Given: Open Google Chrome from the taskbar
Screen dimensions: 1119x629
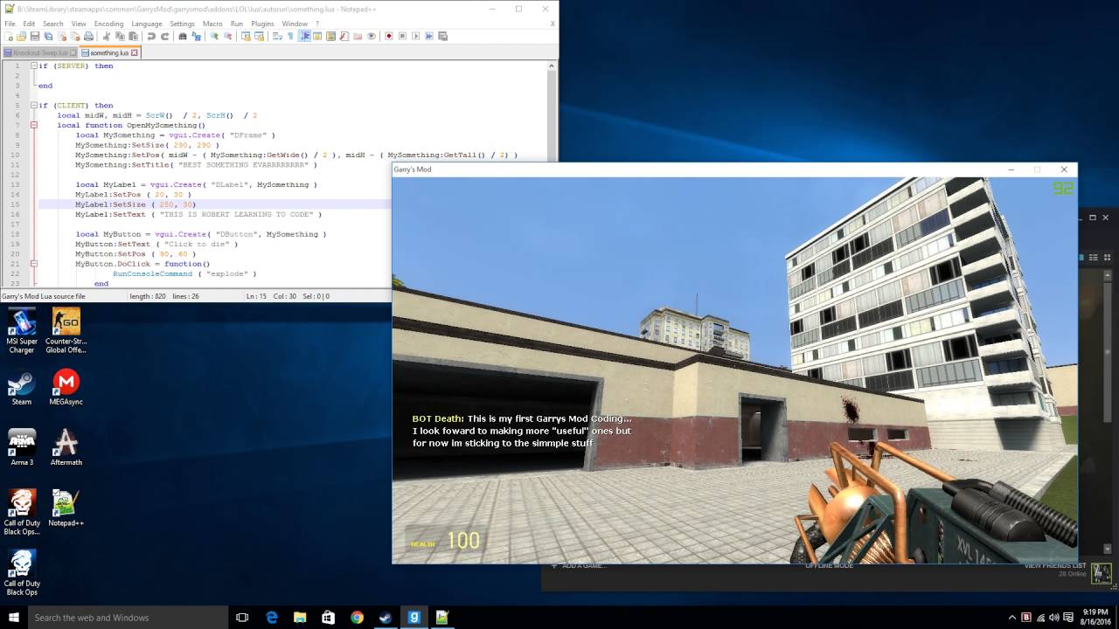Looking at the screenshot, I should [x=357, y=617].
